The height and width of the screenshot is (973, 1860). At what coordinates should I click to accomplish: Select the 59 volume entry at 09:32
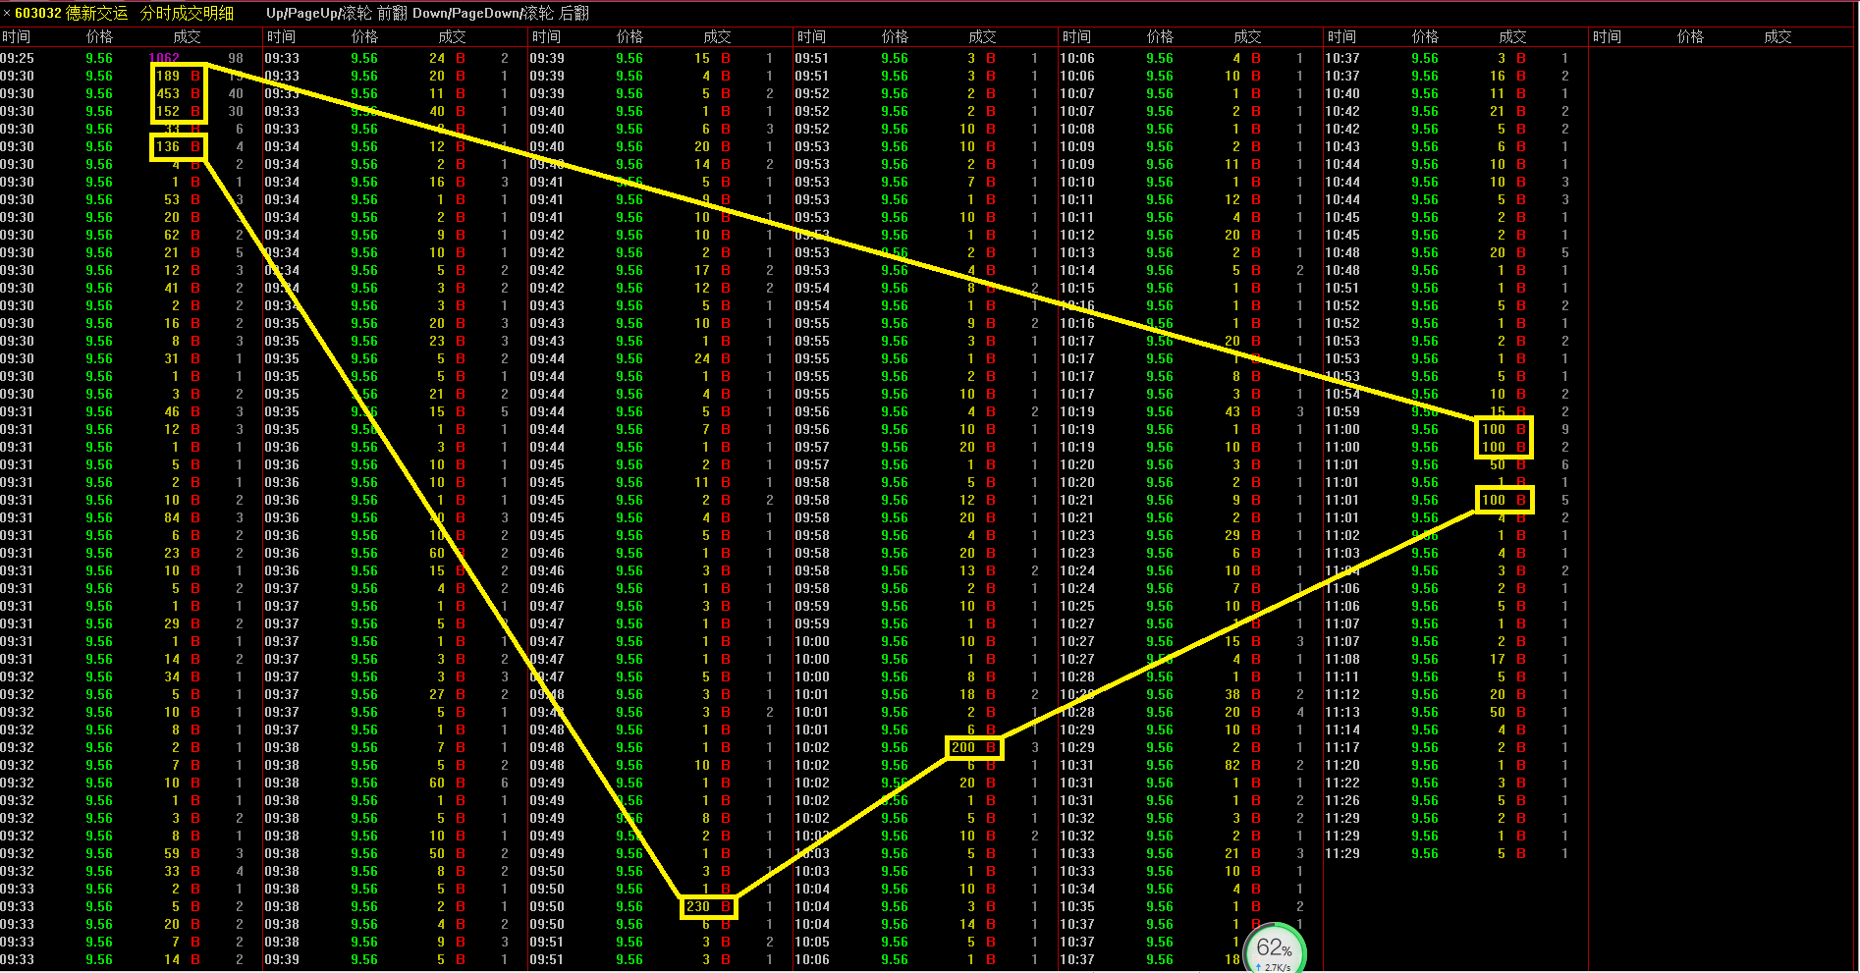(x=172, y=853)
